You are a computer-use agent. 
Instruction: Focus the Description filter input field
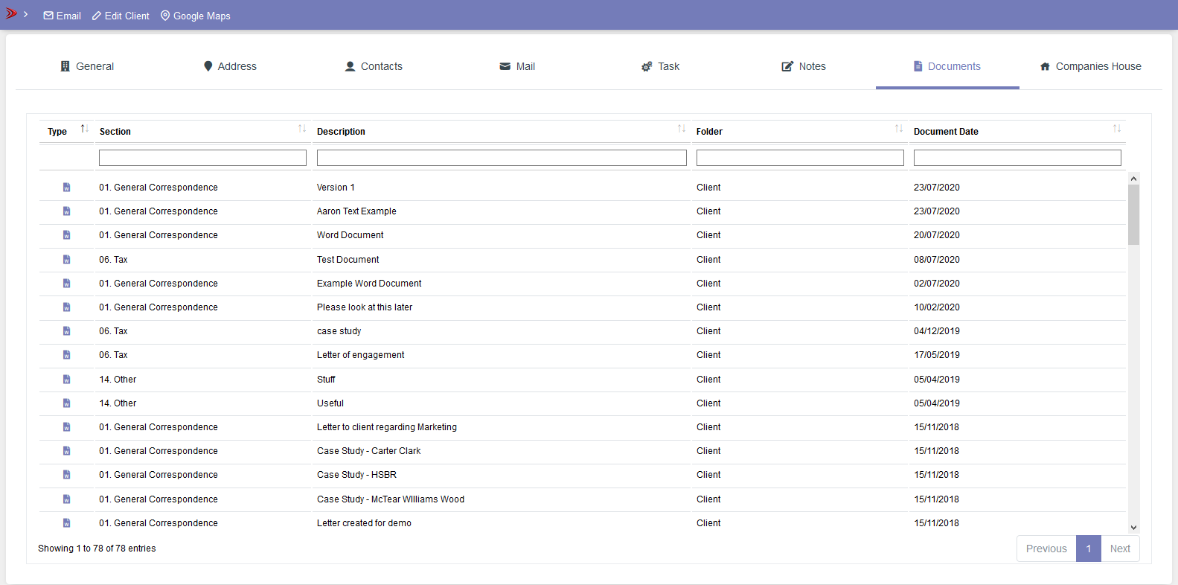click(x=502, y=158)
